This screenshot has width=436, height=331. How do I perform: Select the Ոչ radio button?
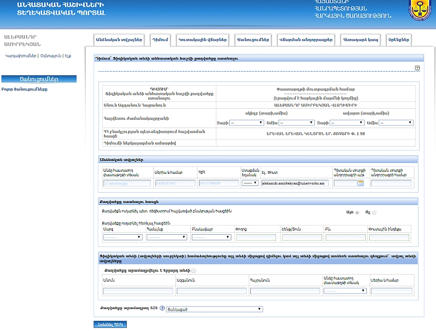coord(374,213)
